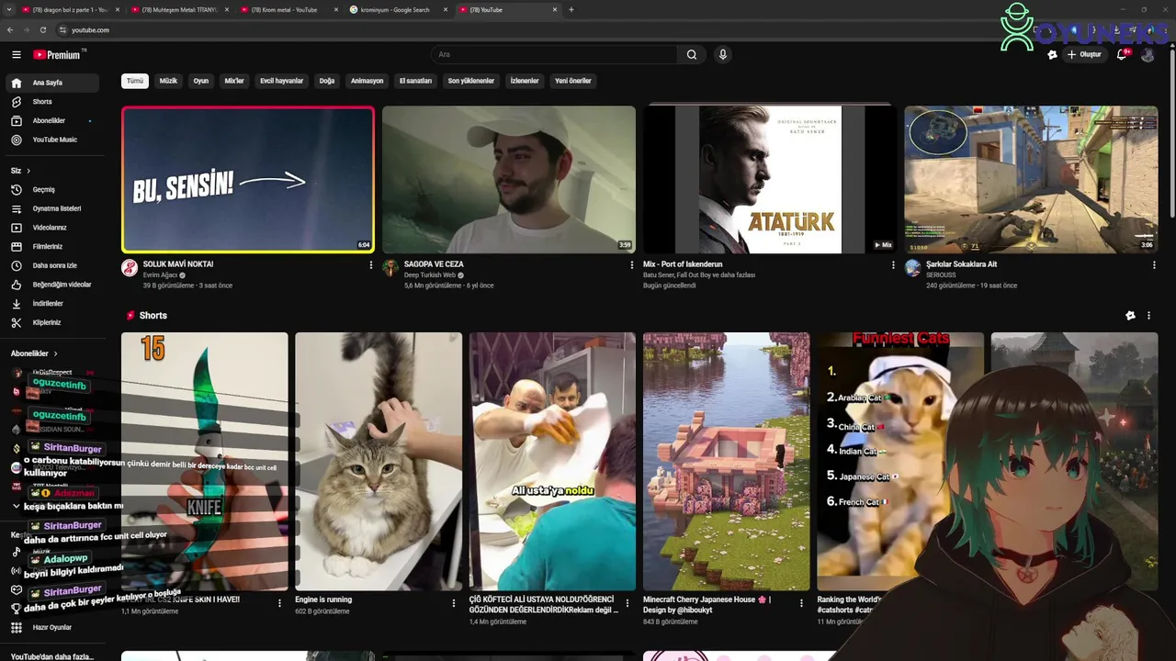Image resolution: width=1176 pixels, height=661 pixels.
Task: Open a new browser tab
Action: tap(571, 10)
